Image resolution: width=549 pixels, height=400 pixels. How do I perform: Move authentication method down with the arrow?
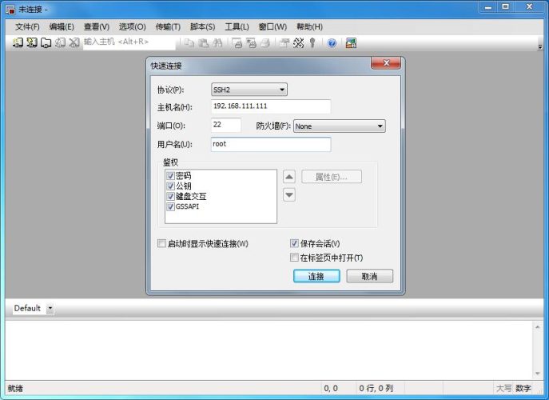coord(289,194)
